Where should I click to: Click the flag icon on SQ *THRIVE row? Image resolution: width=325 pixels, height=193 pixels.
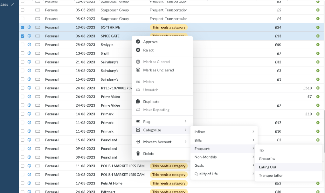(38, 27)
